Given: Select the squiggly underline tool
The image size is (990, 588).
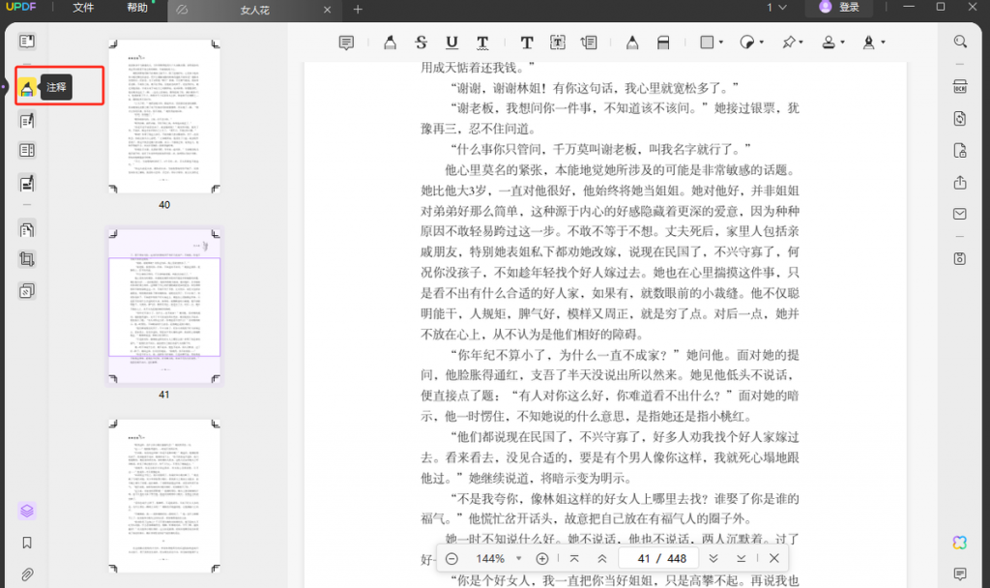Looking at the screenshot, I should click(482, 43).
